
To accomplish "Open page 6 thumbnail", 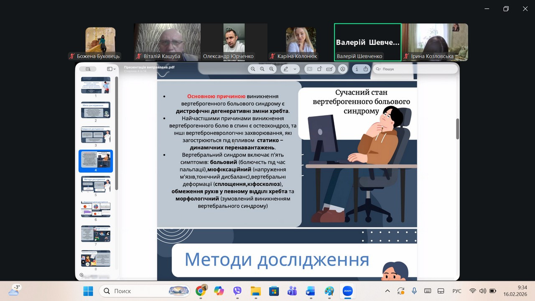I will (x=96, y=209).
